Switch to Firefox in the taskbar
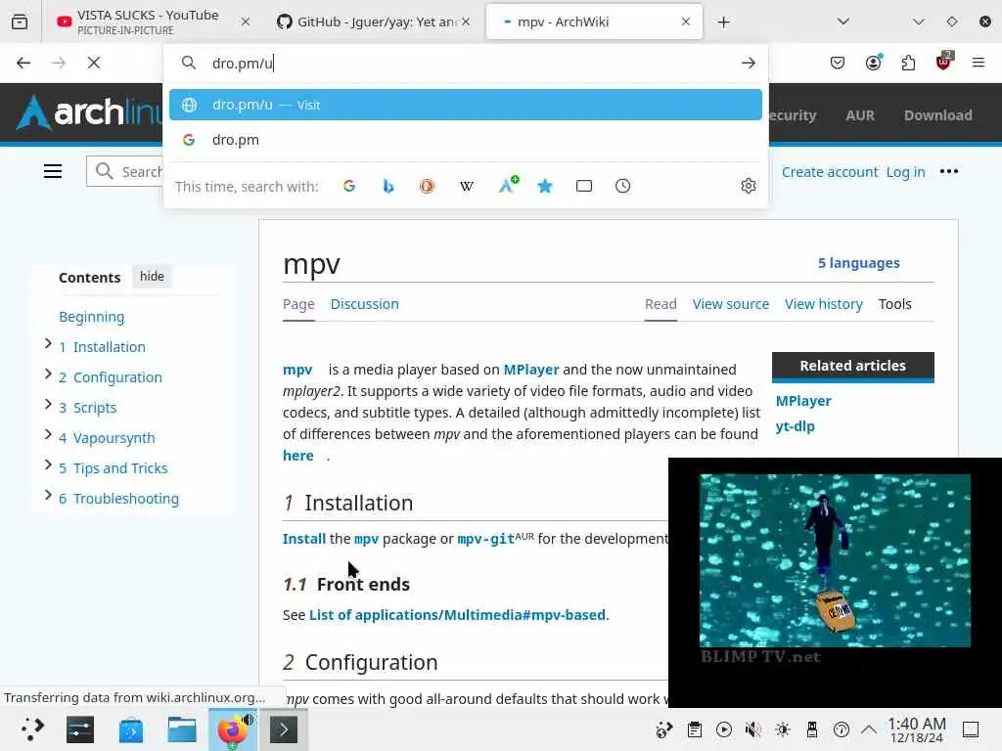 coord(233,729)
